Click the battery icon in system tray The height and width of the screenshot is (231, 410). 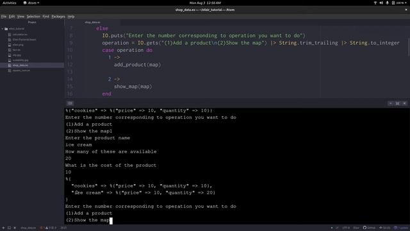[x=393, y=3]
